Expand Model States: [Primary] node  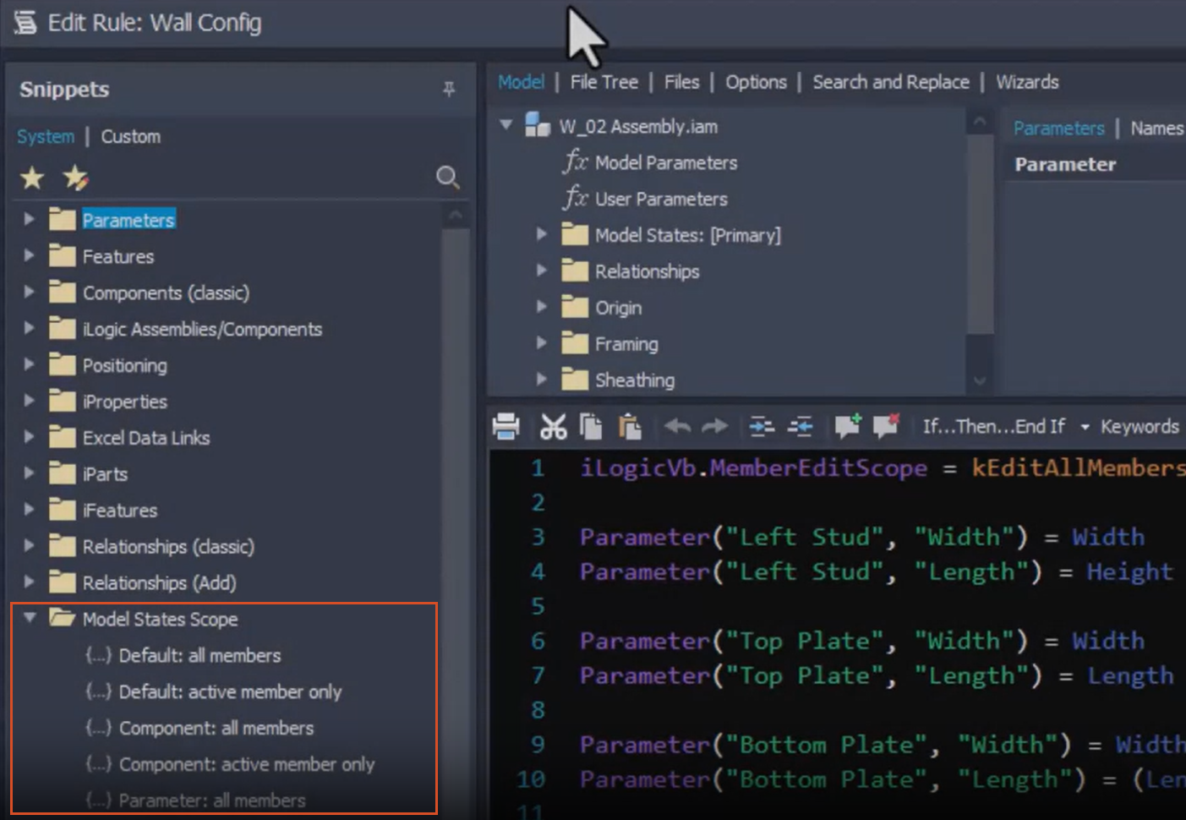tap(542, 234)
